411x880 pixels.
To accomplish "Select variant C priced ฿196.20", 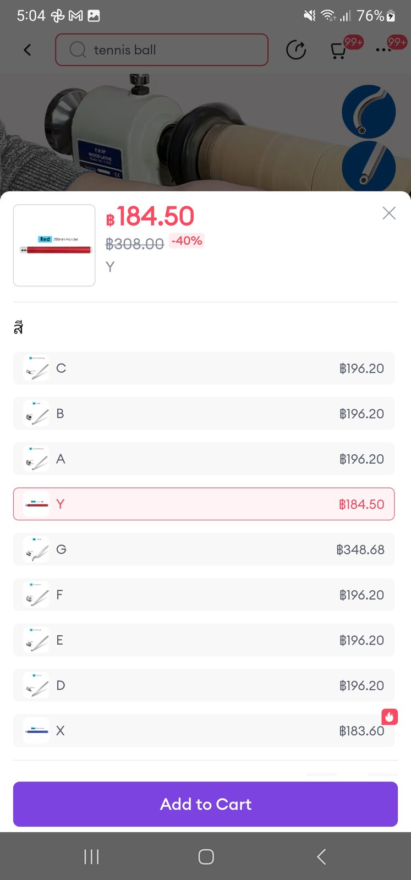I will click(204, 369).
